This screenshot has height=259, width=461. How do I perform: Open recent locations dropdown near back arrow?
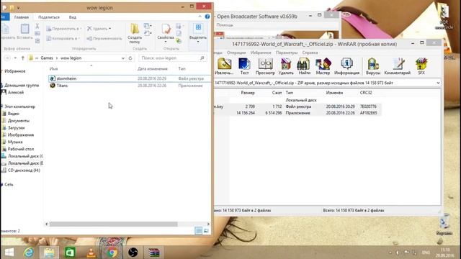click(15, 58)
